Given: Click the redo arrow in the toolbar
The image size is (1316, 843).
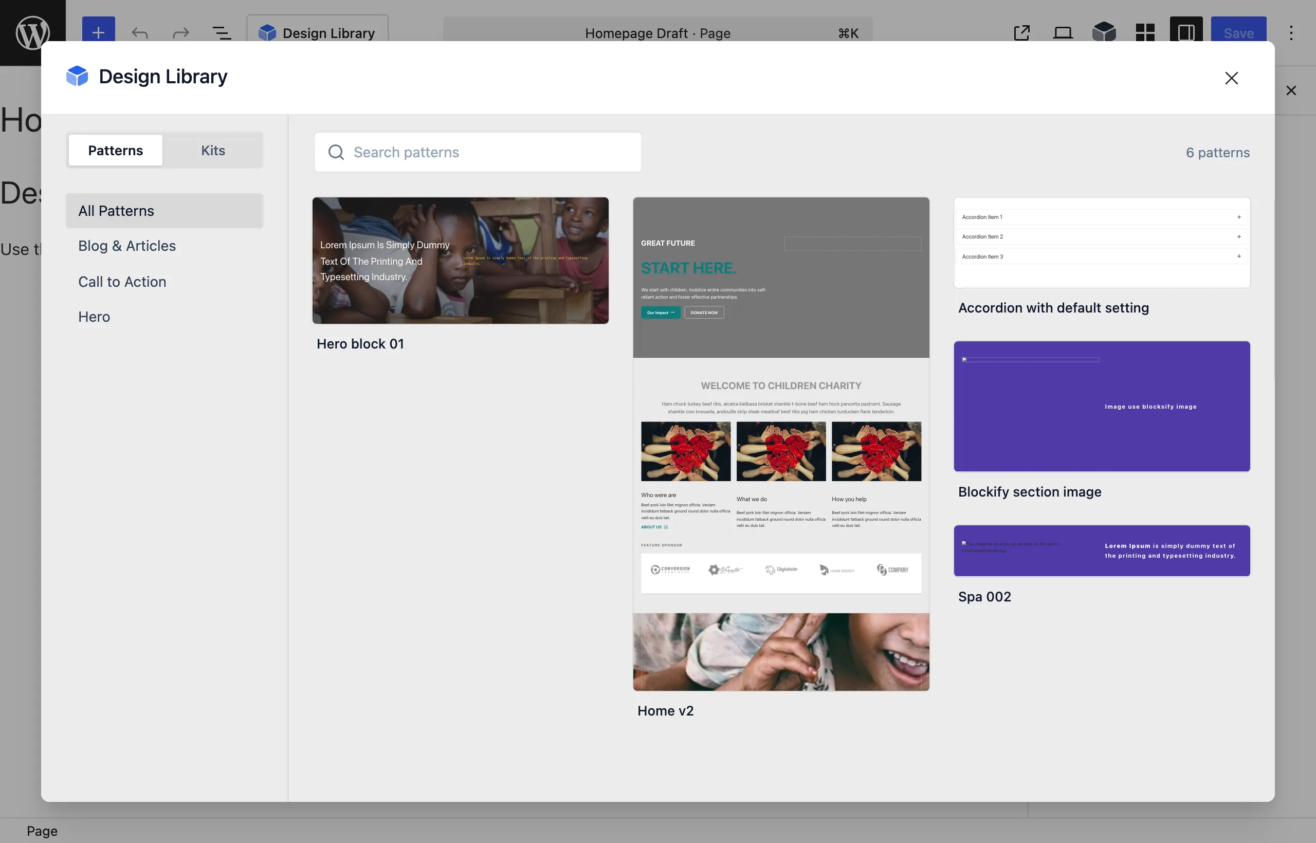Looking at the screenshot, I should pos(180,33).
